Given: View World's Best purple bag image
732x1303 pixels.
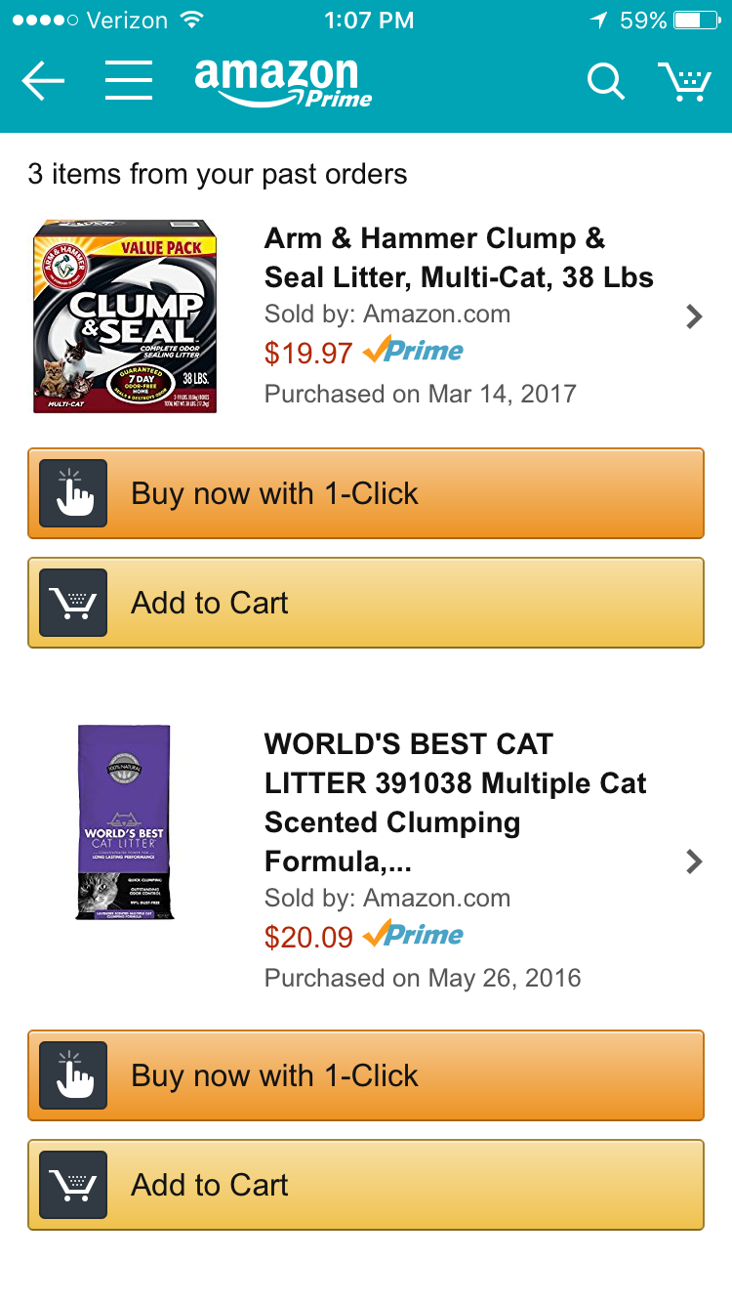Looking at the screenshot, I should 124,821.
